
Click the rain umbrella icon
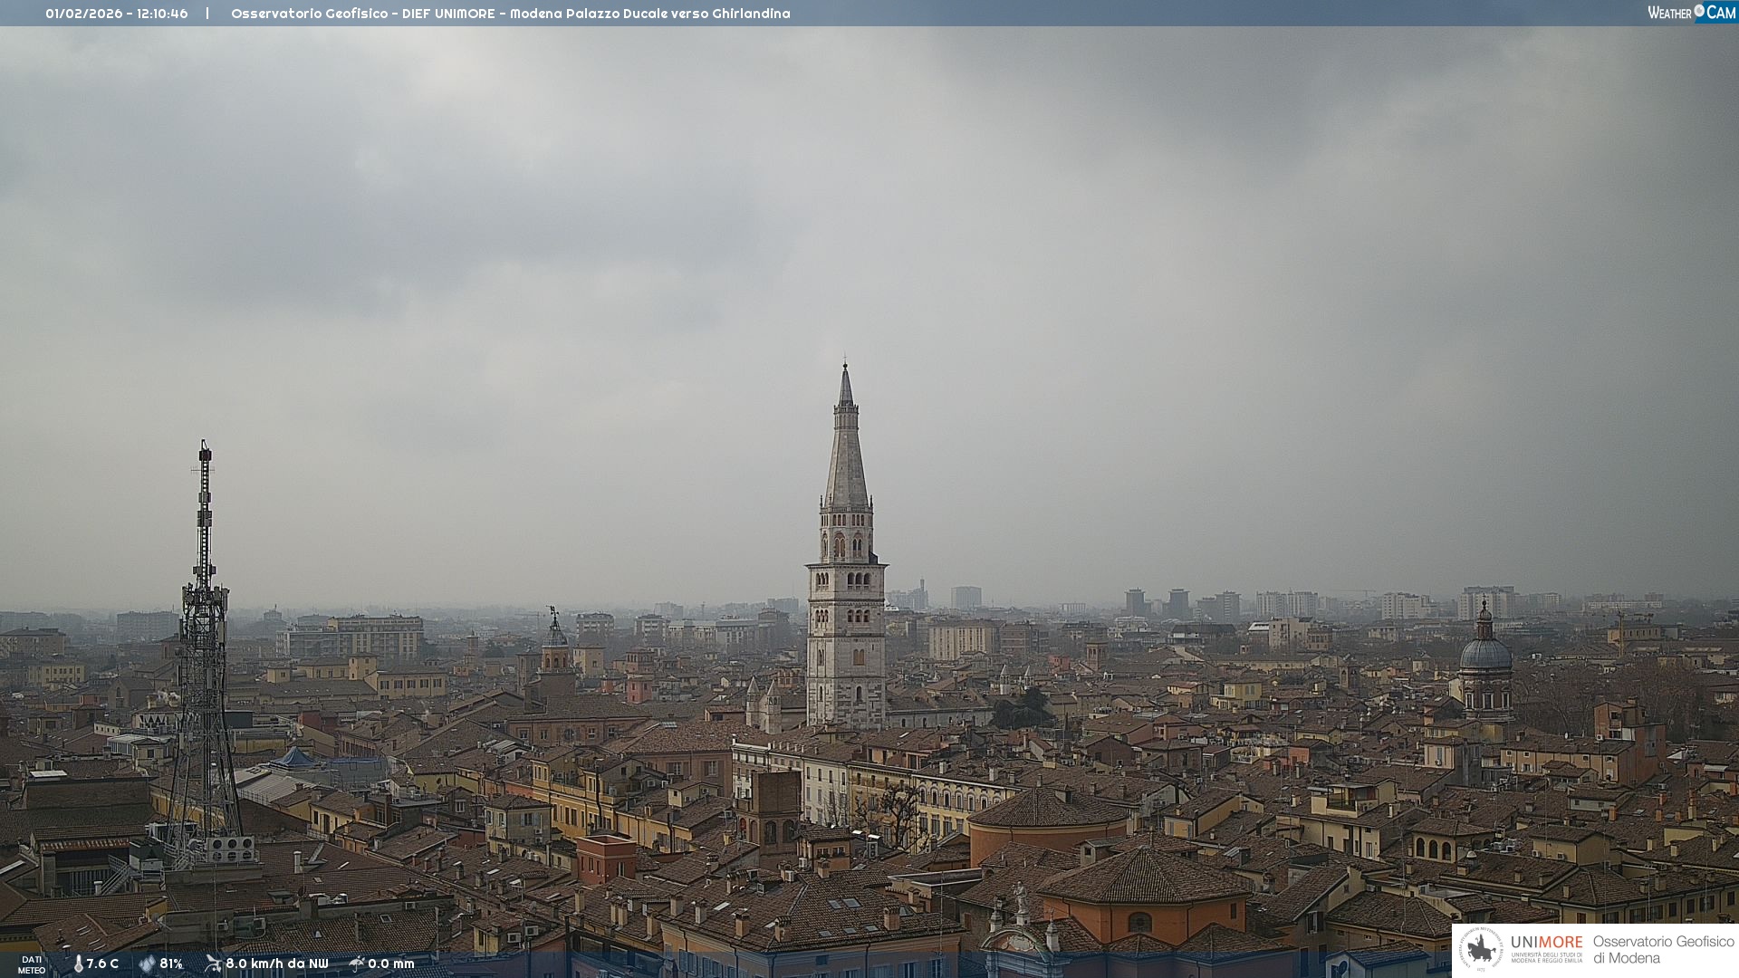[356, 964]
